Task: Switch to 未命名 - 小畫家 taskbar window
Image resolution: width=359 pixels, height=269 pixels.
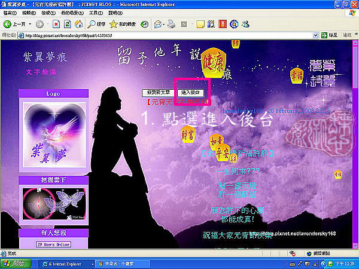Action: tap(123, 264)
